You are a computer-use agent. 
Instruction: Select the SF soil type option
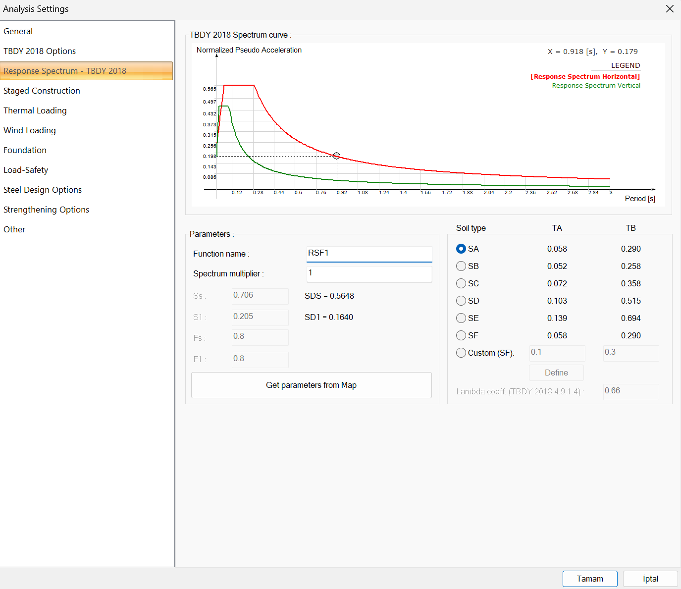[x=461, y=335]
